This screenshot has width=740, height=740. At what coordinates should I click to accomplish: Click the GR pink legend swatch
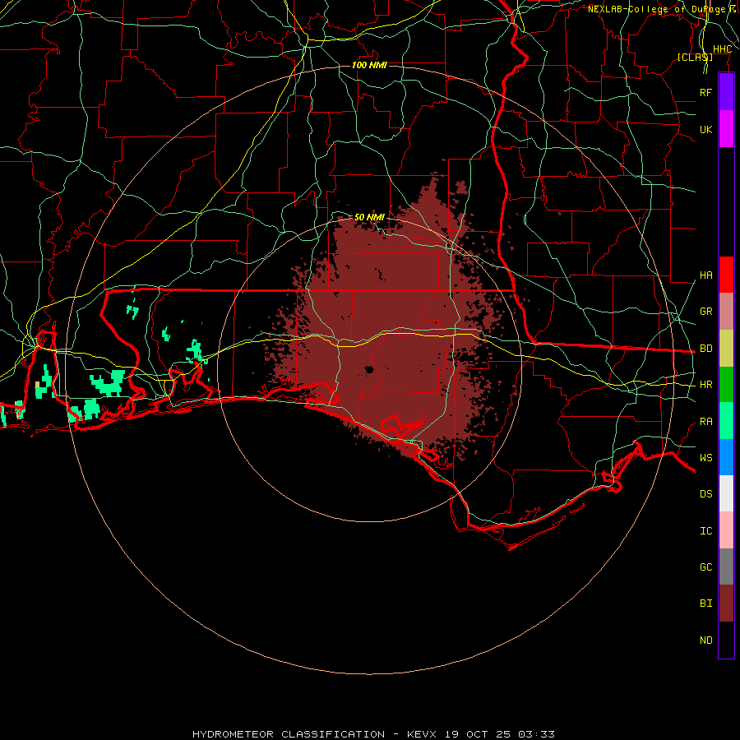[x=726, y=312]
